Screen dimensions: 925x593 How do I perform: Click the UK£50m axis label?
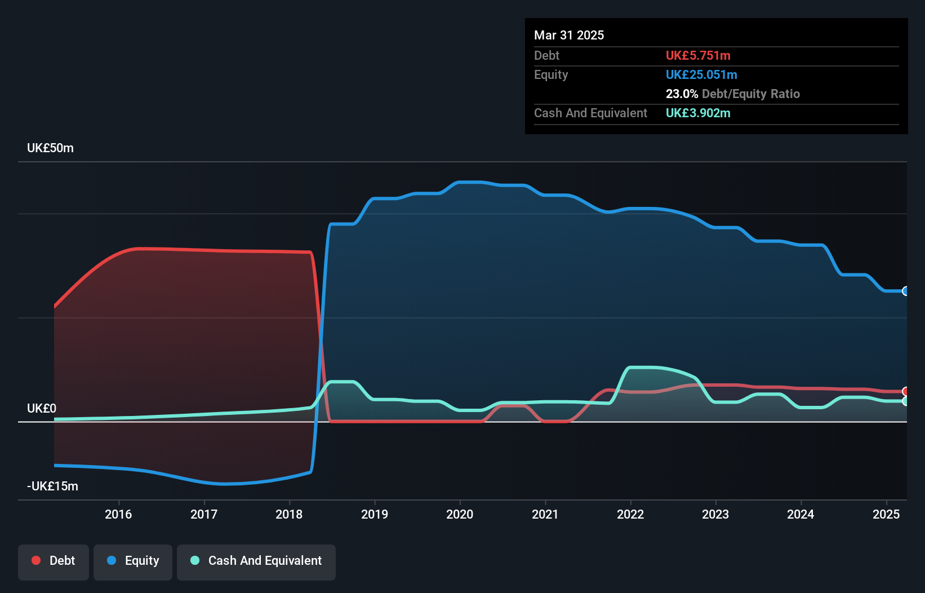click(50, 148)
